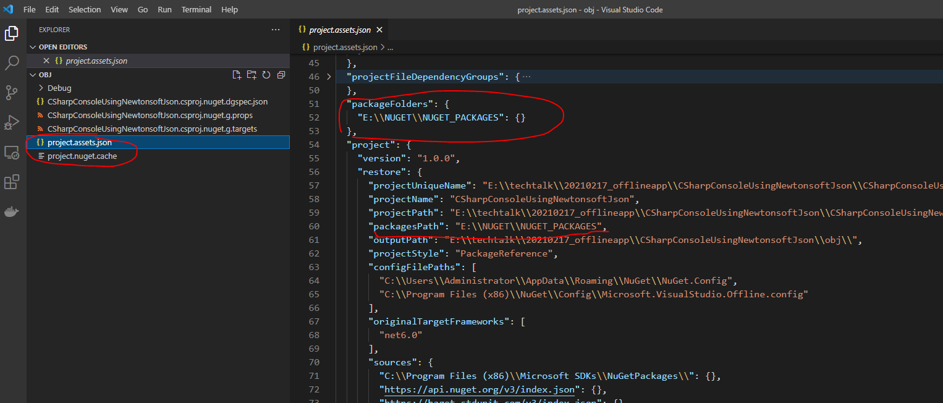This screenshot has height=403, width=943.
Task: Click line number 60 in gutter
Action: 314,226
